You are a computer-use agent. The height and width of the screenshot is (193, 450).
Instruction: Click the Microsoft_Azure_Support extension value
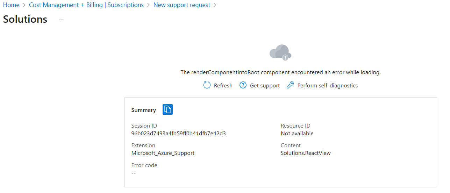tap(163, 153)
